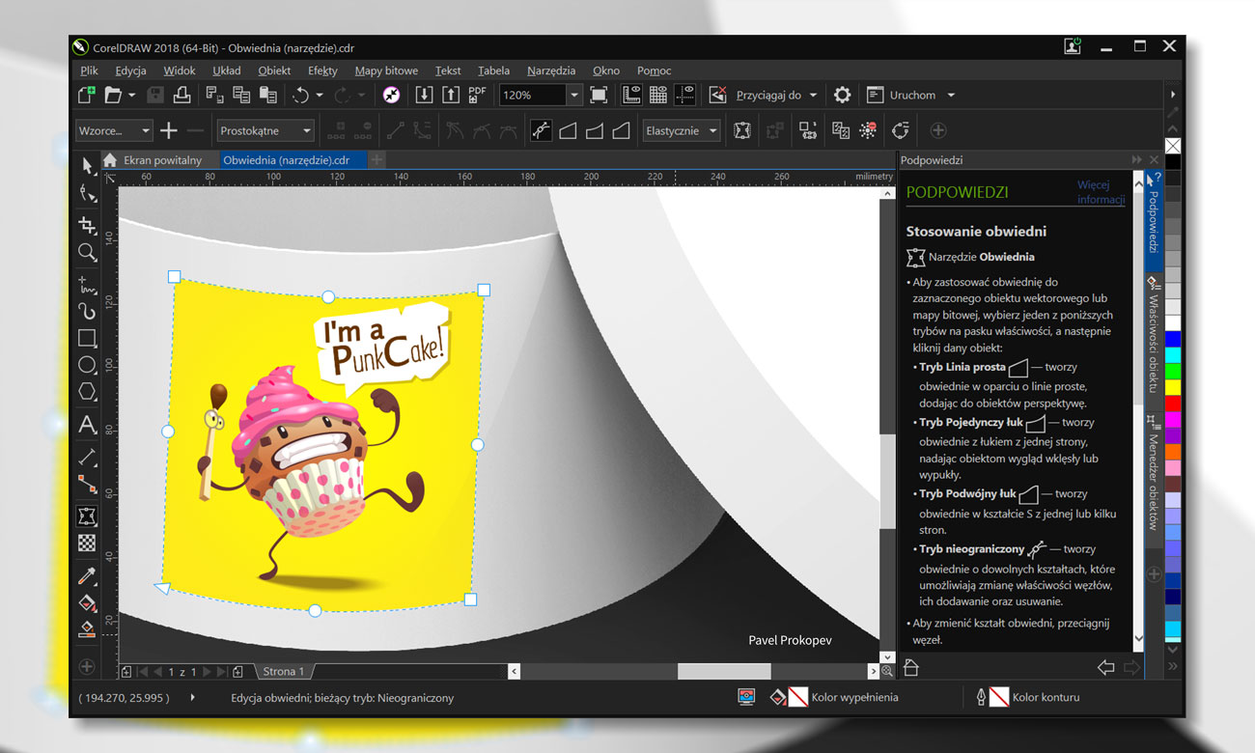Screen dimensions: 1255x753
Task: Enable Unconstrained envelope mode
Action: (x=541, y=130)
